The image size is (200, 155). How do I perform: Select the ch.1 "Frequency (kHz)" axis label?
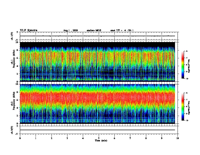coord(14,59)
